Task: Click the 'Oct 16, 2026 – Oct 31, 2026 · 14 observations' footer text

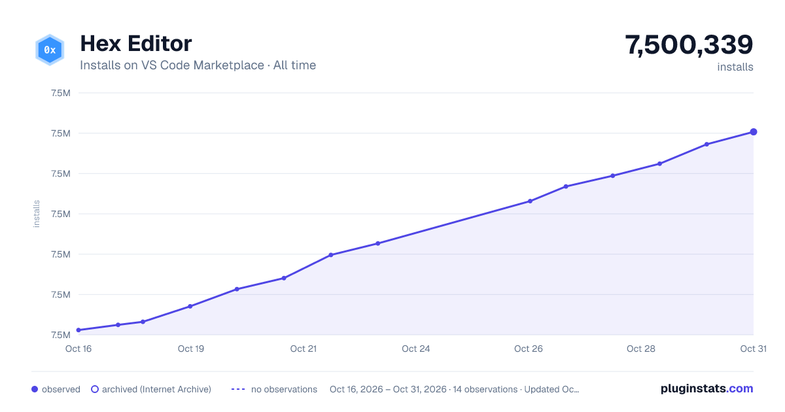Action: [x=423, y=389]
